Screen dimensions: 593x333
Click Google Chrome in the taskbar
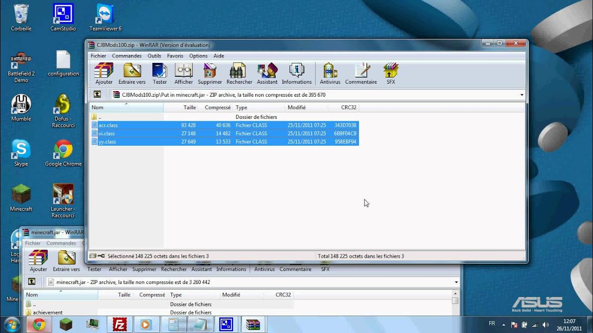(39, 325)
